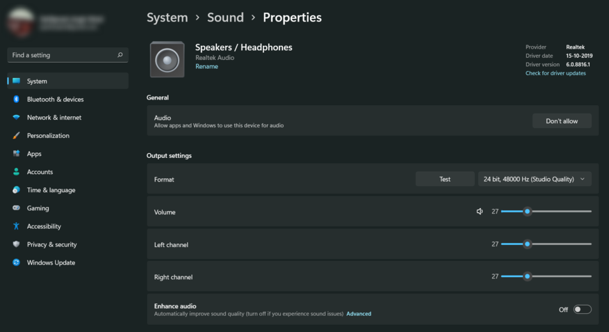Click the Personalization paintbrush icon
This screenshot has width=609, height=332.
pyautogui.click(x=16, y=136)
